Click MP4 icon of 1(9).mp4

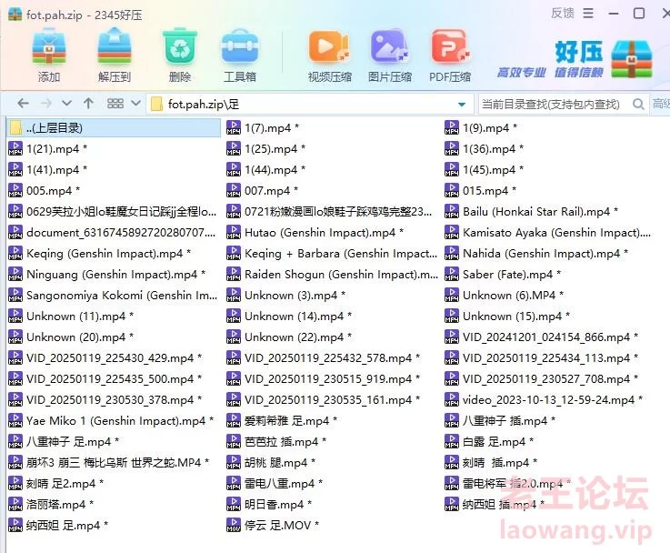coord(452,127)
